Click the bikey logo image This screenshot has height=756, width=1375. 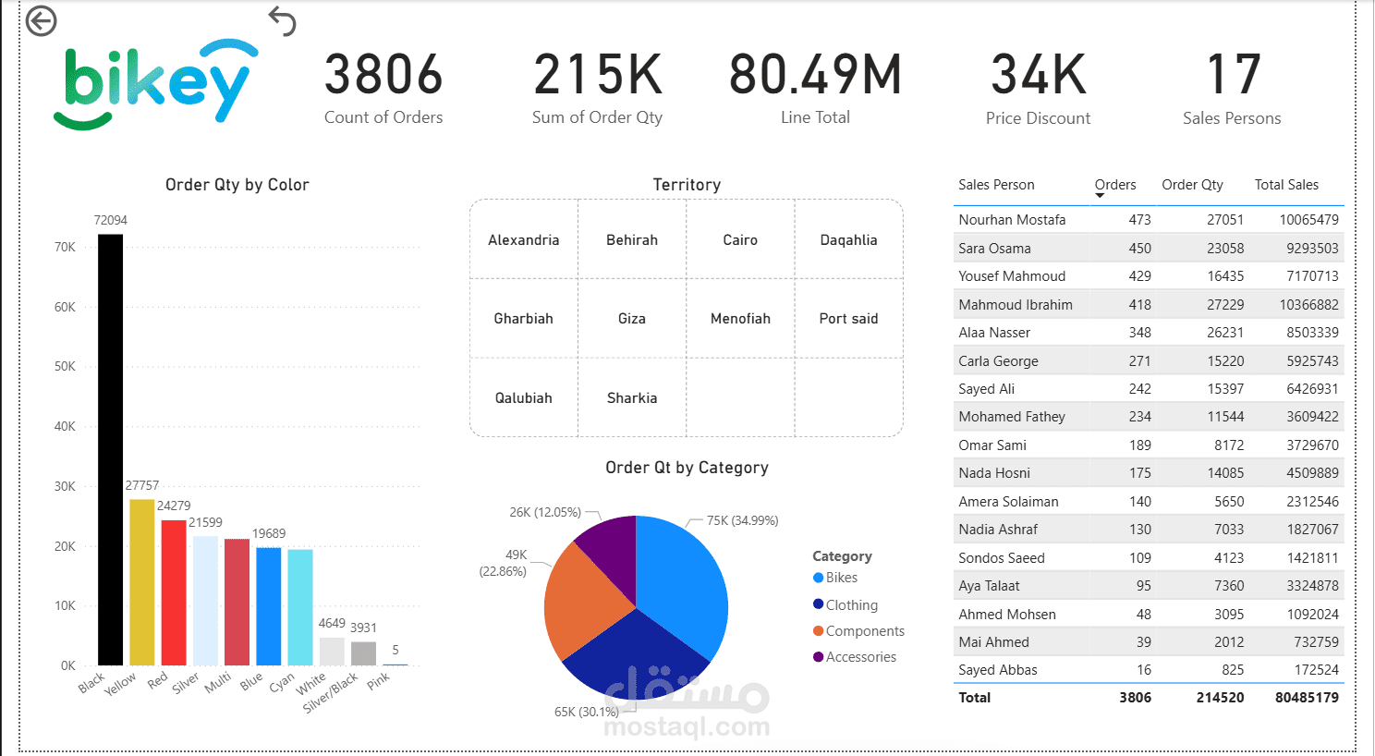(156, 84)
